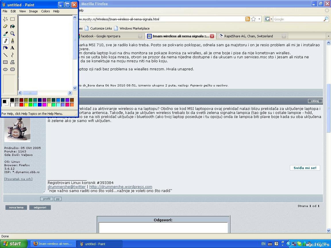Click the Sviđa mi se! button
The height and width of the screenshot is (248, 331).
305,168
